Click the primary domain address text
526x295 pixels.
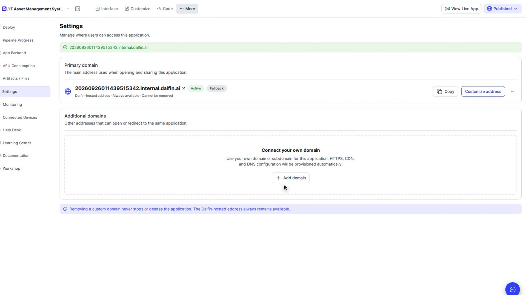(x=127, y=88)
